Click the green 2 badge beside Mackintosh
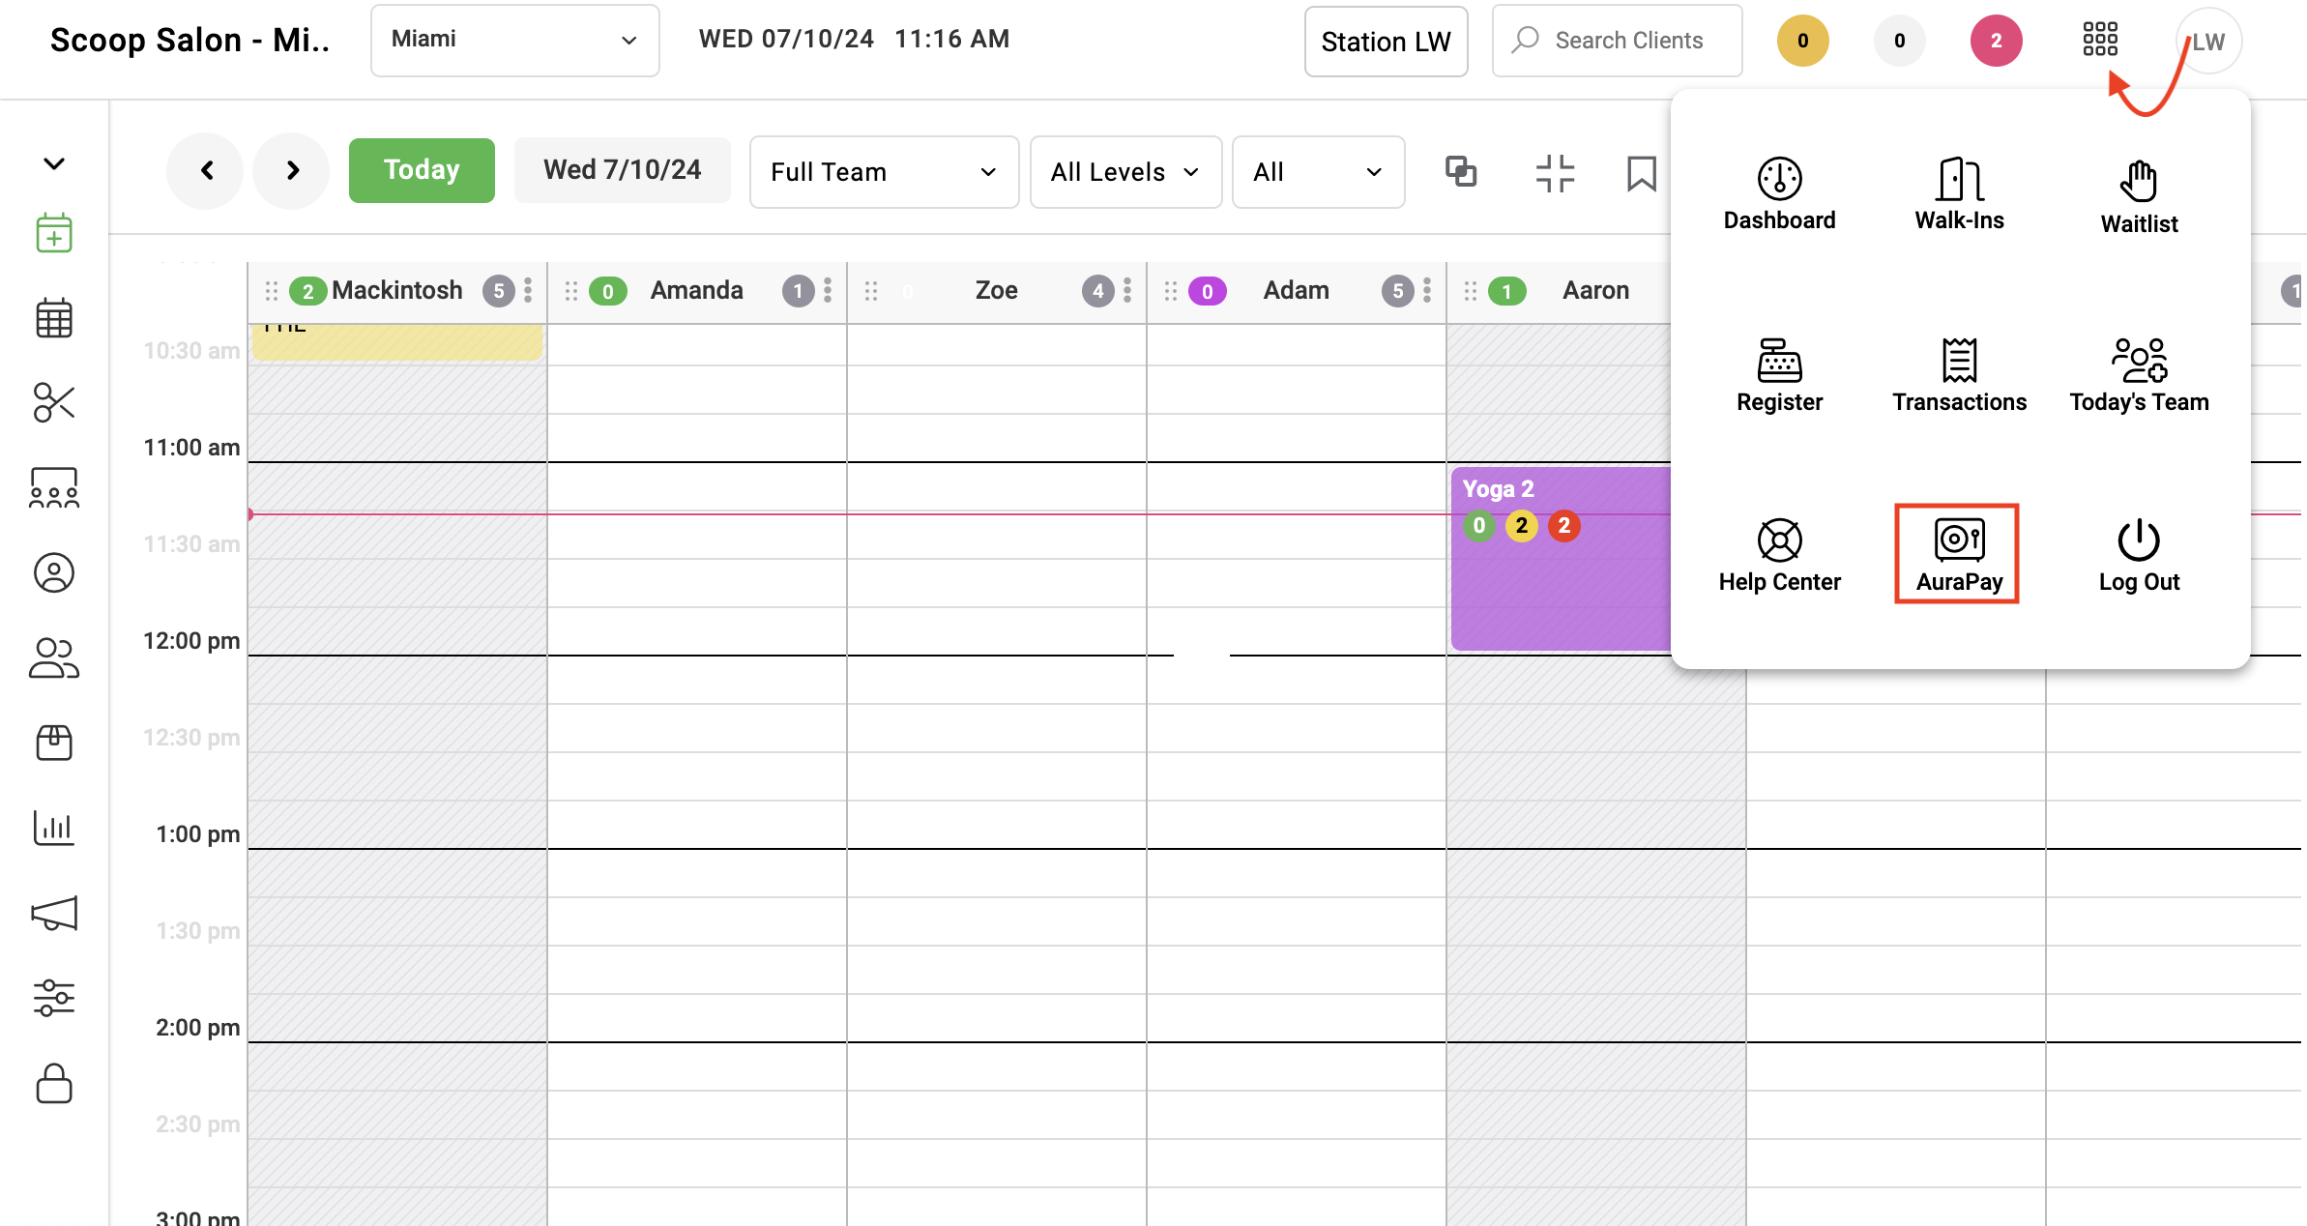This screenshot has height=1226, width=2307. (x=307, y=291)
